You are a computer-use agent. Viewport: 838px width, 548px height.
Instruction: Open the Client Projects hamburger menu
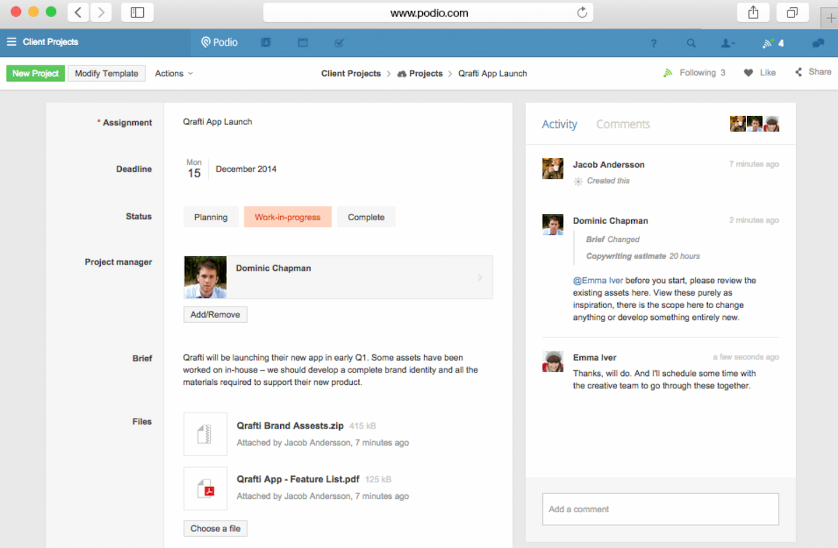pos(11,41)
